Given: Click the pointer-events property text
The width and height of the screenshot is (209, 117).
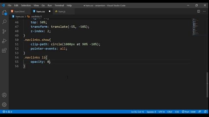Looking at the screenshot, I should point(43,48).
